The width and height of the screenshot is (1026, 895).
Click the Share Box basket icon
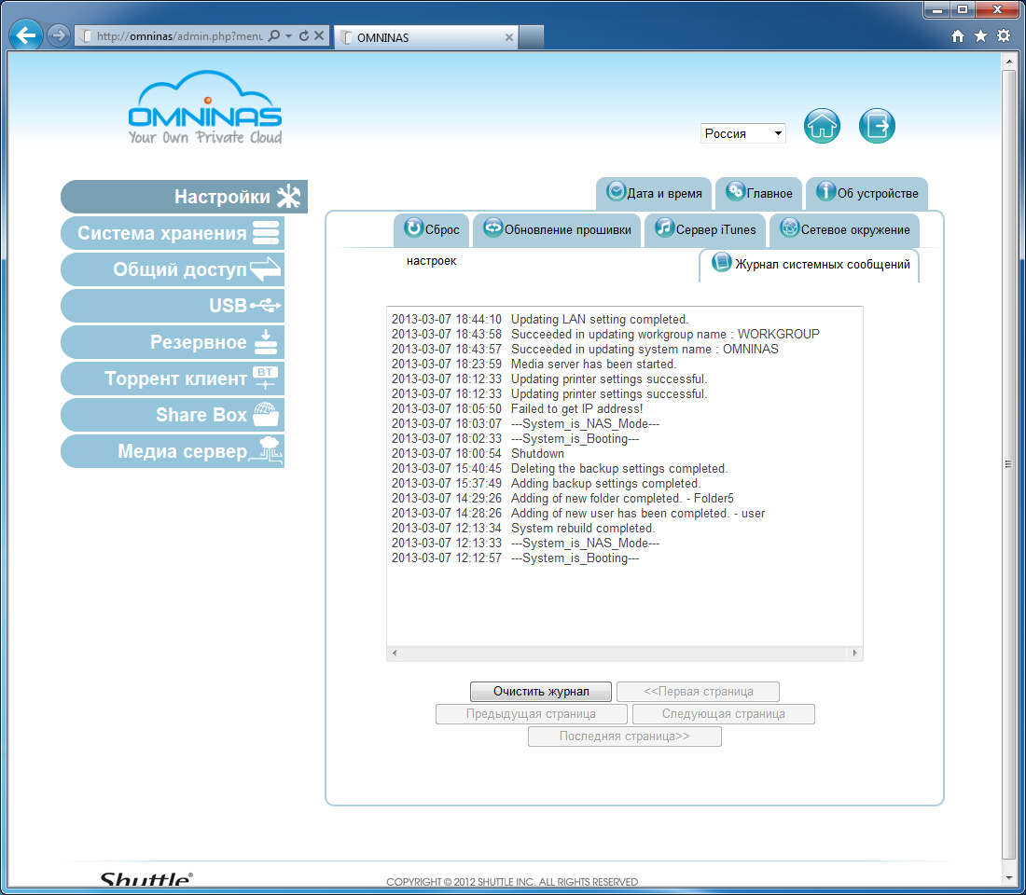[x=266, y=415]
